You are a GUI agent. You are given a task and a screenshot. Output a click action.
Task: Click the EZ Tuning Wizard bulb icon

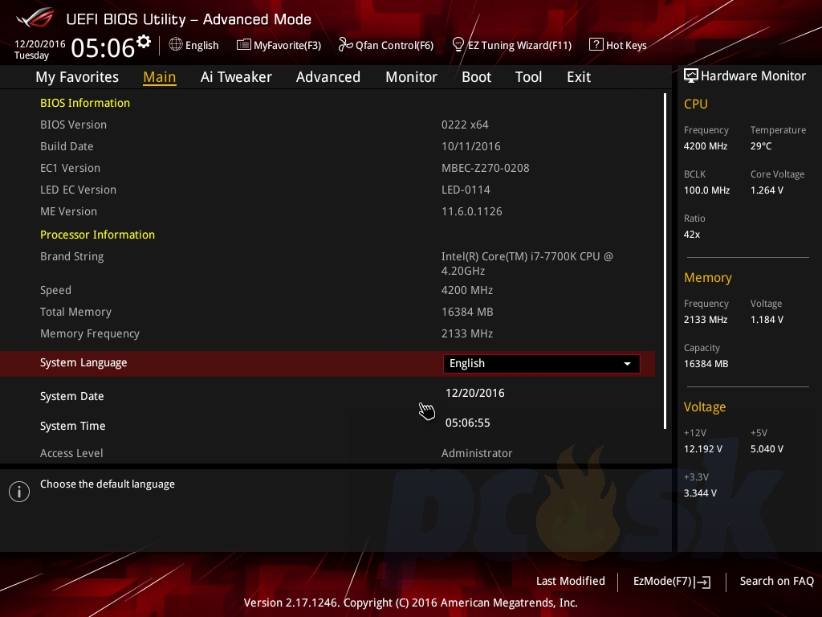(x=458, y=45)
